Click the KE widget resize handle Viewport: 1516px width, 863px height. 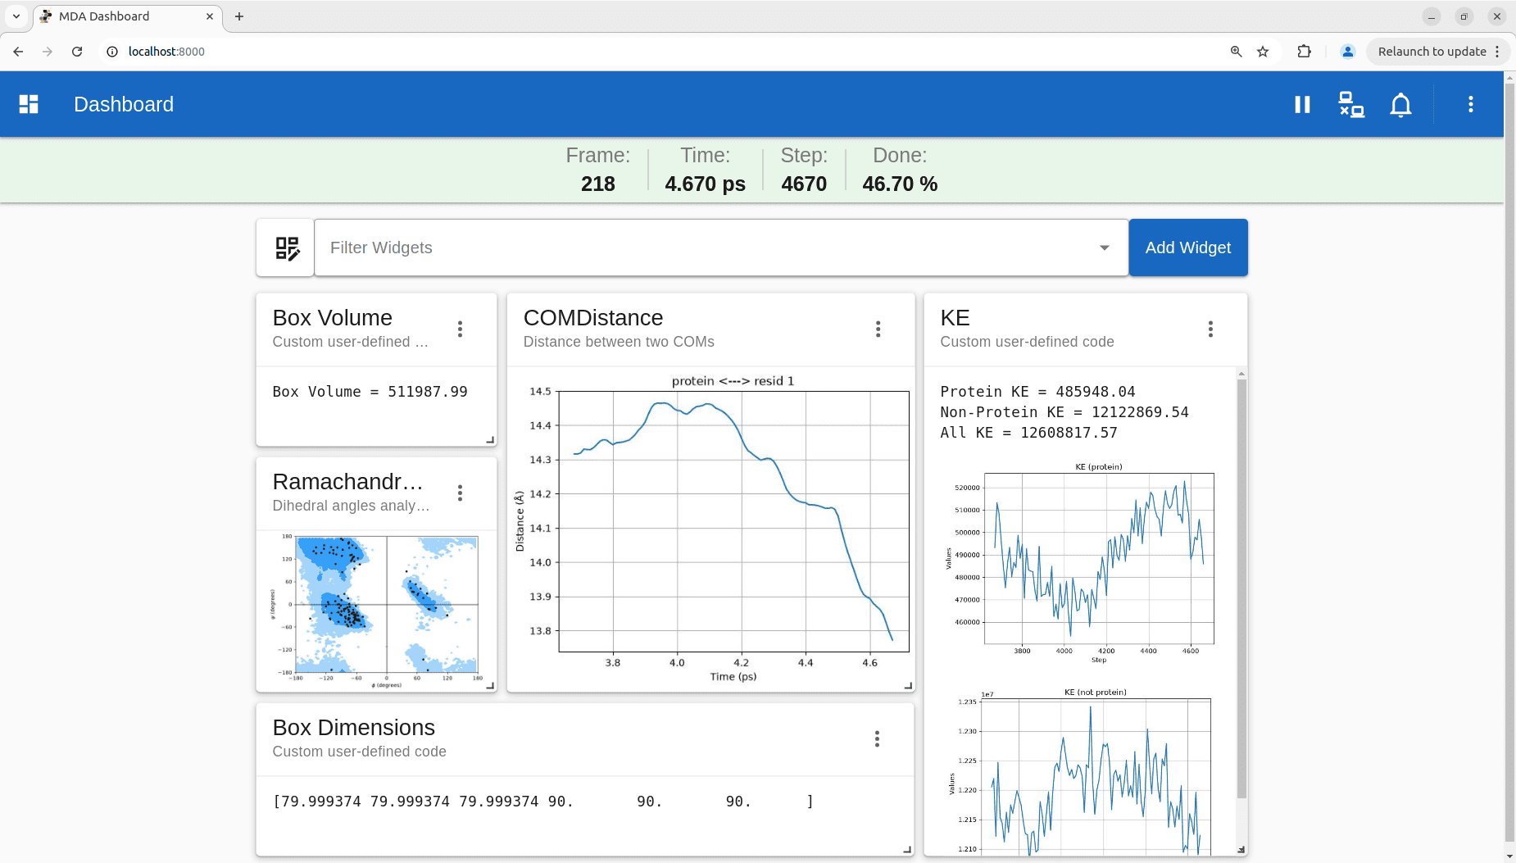[1241, 850]
